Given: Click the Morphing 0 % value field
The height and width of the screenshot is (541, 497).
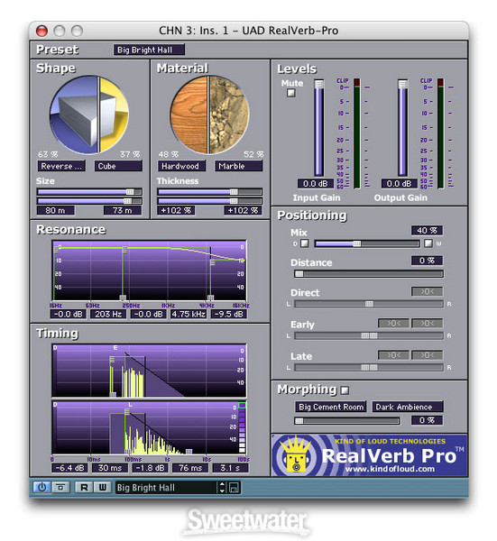Looking at the screenshot, I should 427,420.
